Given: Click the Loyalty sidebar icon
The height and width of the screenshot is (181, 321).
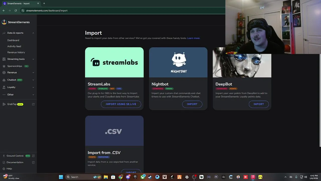Looking at the screenshot, I should [x=4, y=87].
